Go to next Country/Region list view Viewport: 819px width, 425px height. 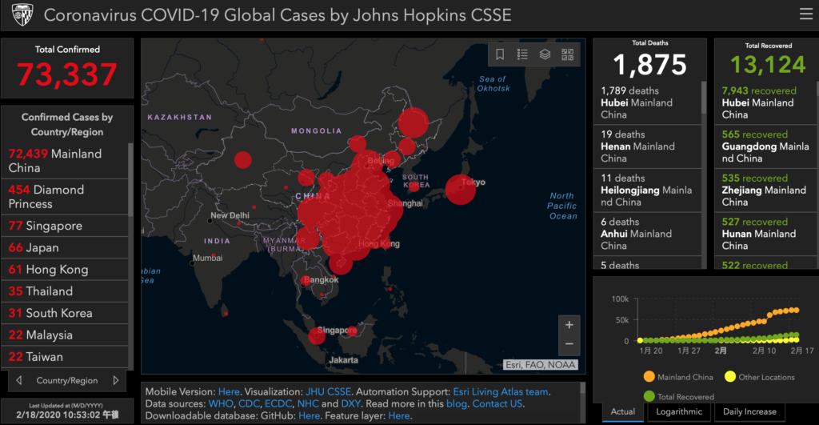pos(115,380)
